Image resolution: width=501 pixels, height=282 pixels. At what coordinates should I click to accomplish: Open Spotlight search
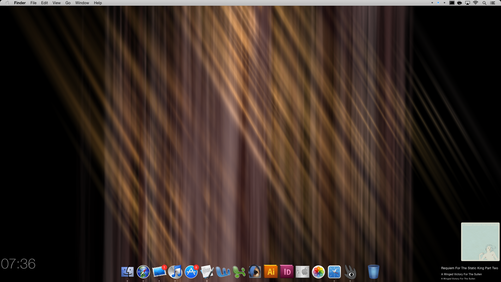point(484,3)
